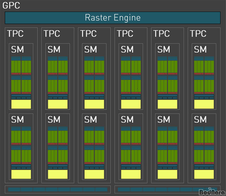Click upper SM label in second TPC

[x=54, y=49]
